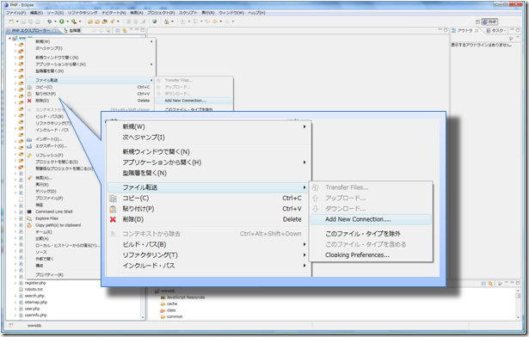Open the Debug dropdown arrow

point(55,21)
